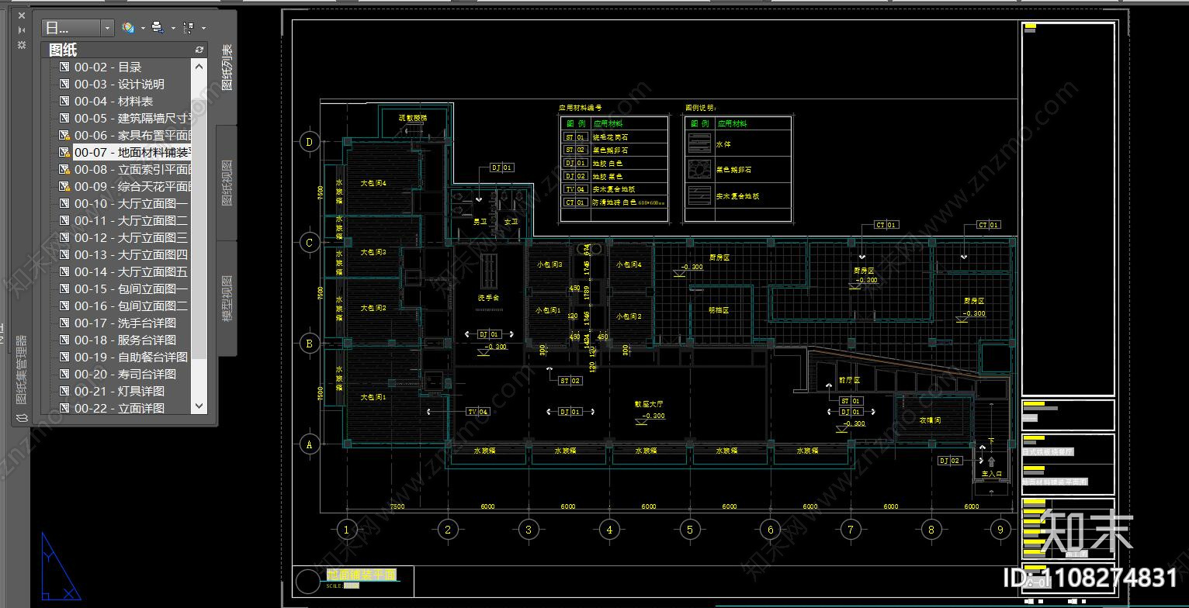
Task: Click the locked sheet icon beside 00-09
Action: point(65,187)
